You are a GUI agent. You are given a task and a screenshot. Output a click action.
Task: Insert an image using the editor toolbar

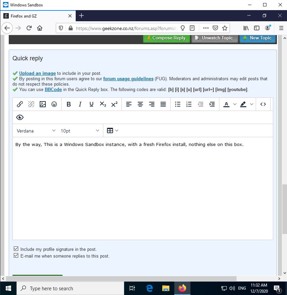point(43,105)
